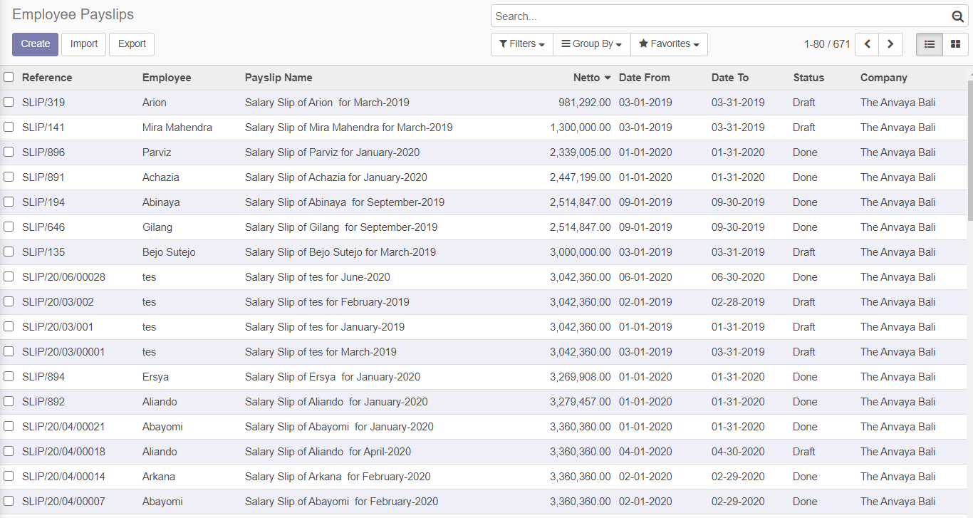This screenshot has height=518, width=973.
Task: Select checkbox for SLIP/141
Action: click(x=9, y=127)
